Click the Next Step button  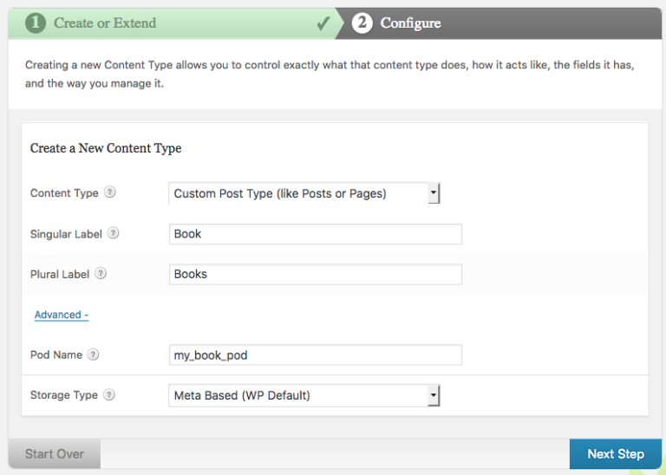[615, 453]
